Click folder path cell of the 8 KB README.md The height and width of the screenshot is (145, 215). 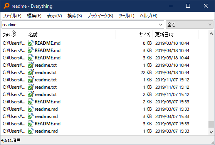14,43
